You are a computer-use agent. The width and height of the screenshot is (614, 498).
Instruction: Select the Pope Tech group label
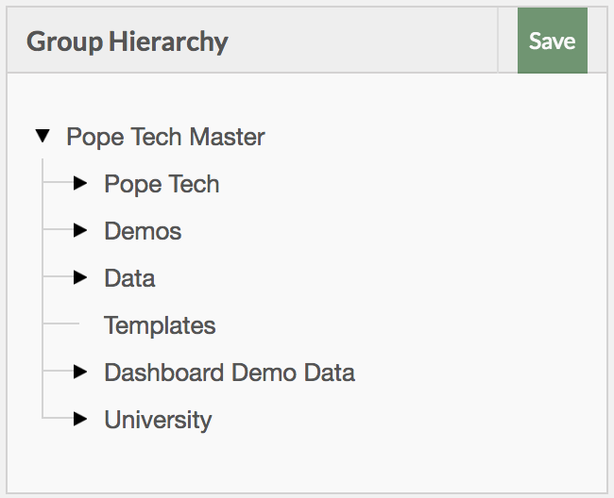[162, 184]
